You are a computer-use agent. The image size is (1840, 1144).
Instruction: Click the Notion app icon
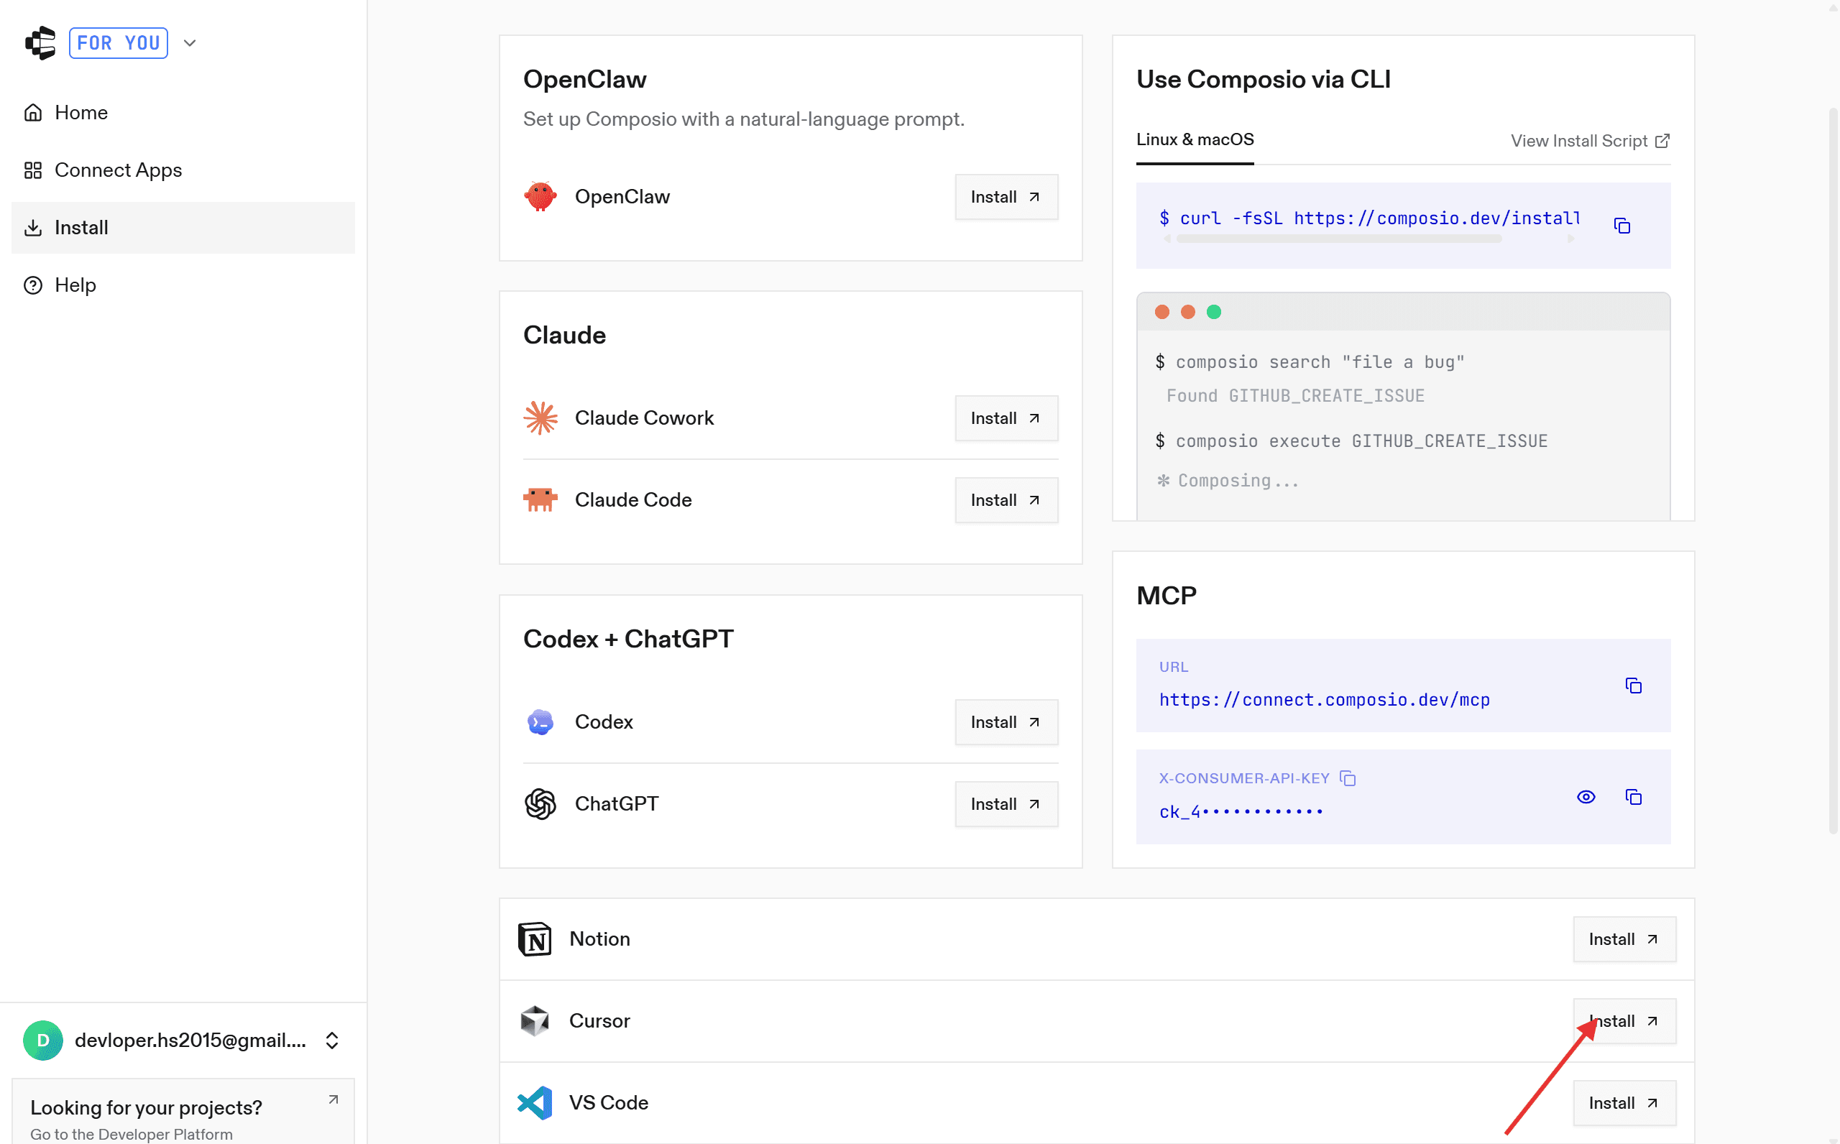point(535,939)
